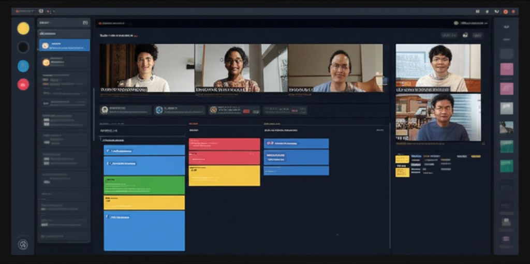Click the star icon in top bar
The image size is (530, 264).
coord(488,11)
